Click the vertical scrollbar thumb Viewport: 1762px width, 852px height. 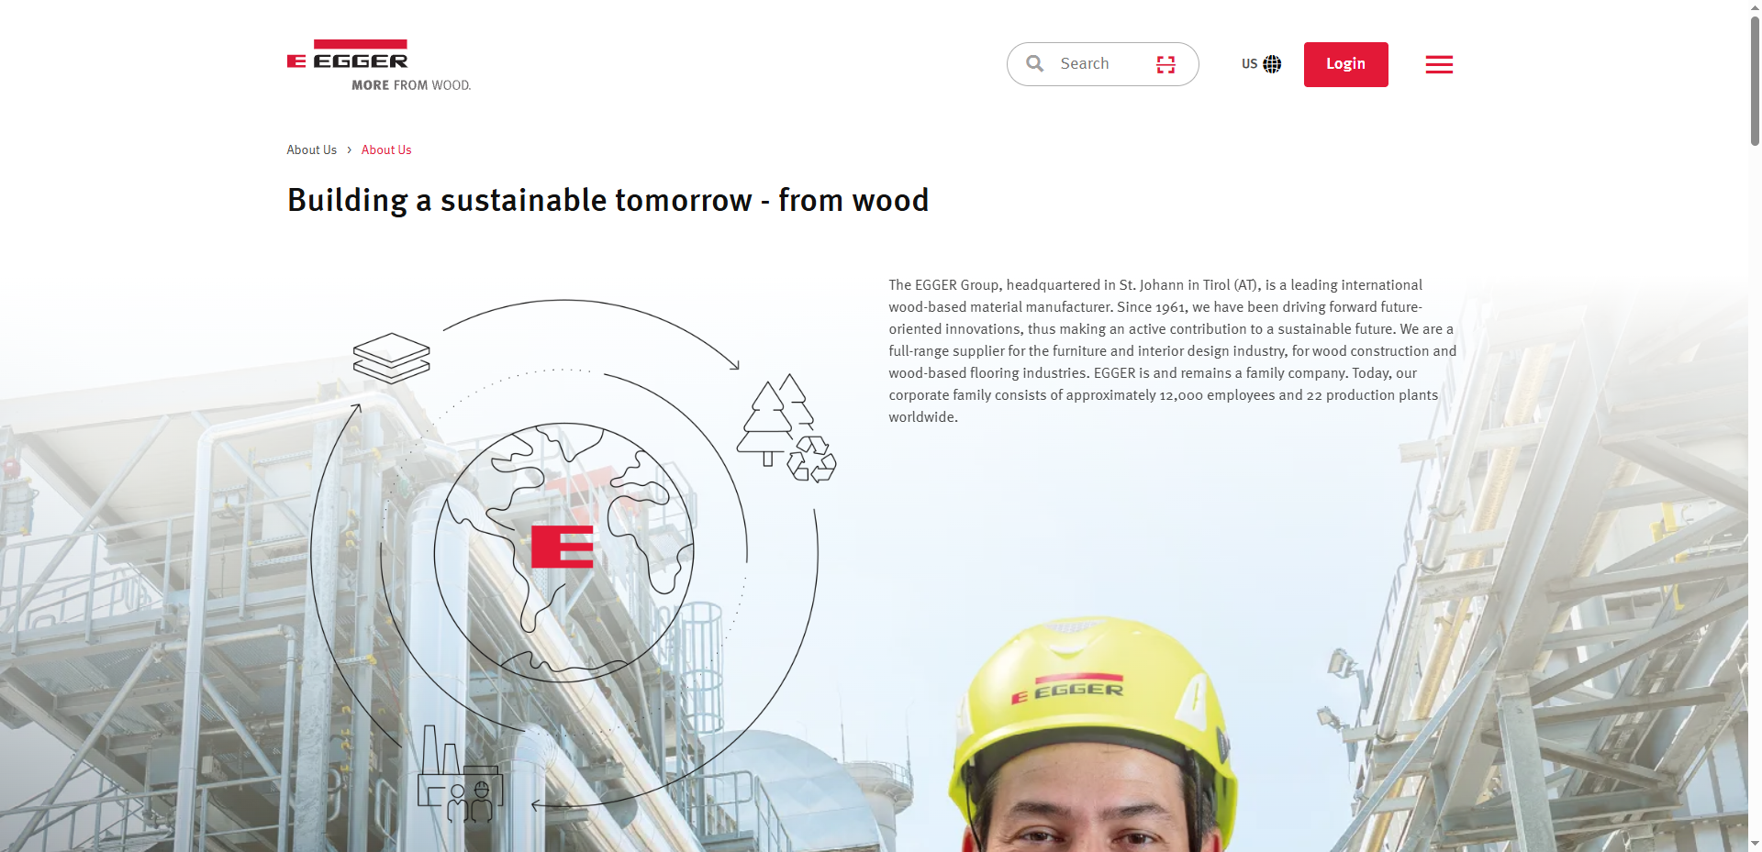1755,83
